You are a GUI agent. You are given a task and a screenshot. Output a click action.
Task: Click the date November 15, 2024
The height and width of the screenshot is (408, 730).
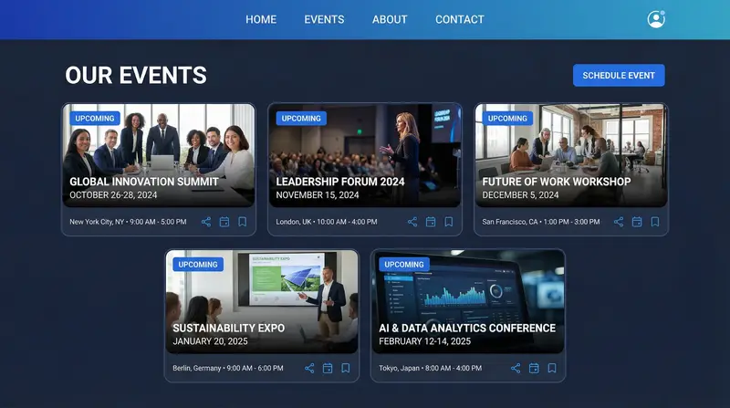pos(318,195)
